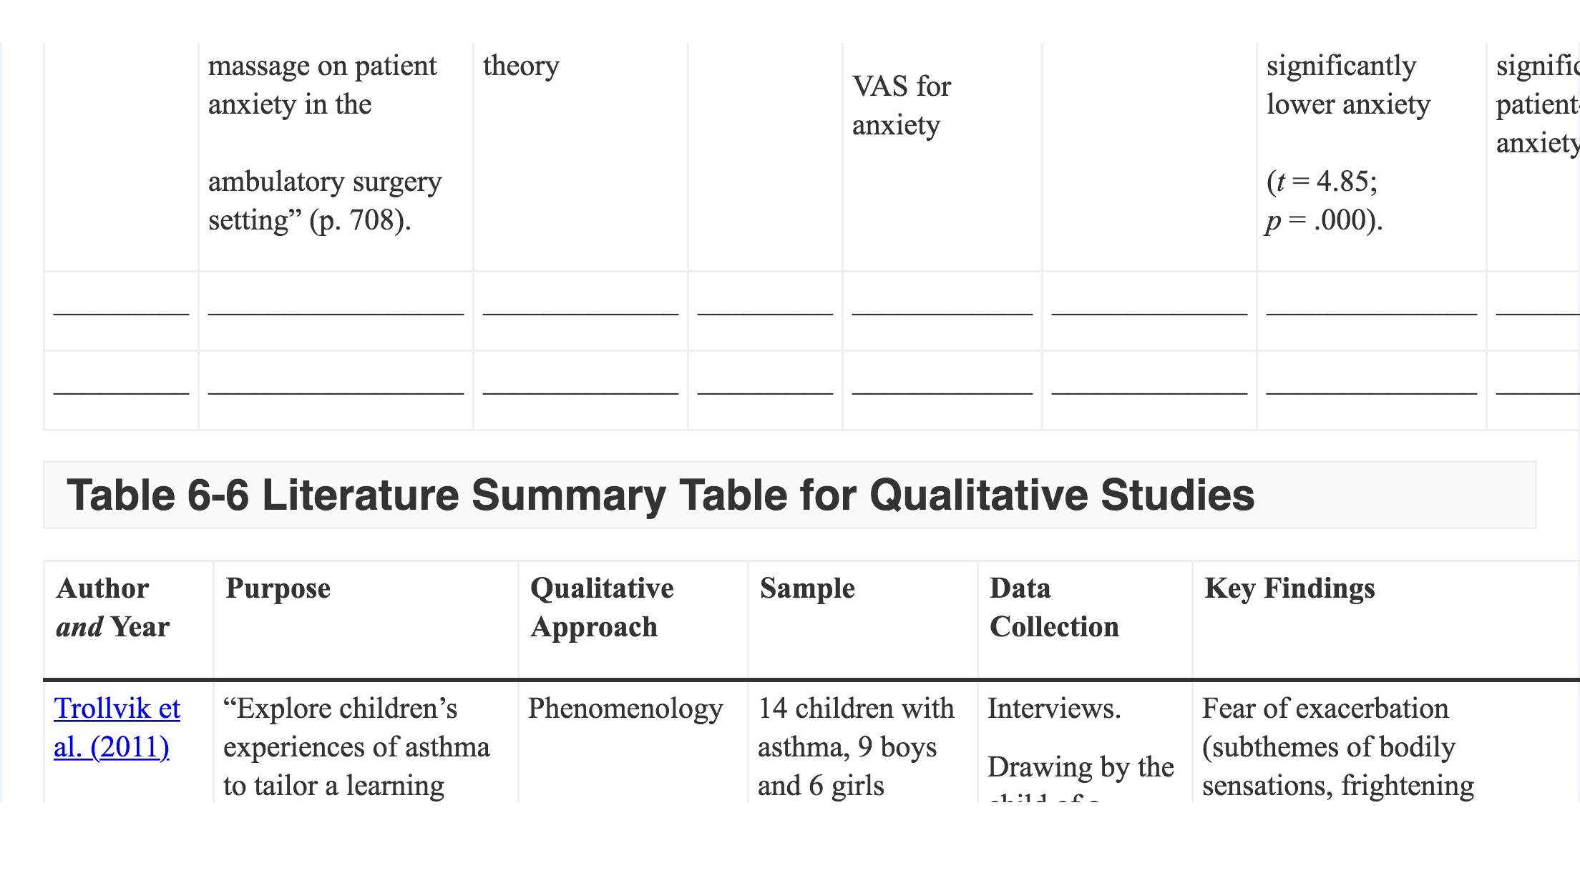Screen dimensions: 1580x888
Task: Click the Phenomenology cell text
Action: click(x=625, y=709)
